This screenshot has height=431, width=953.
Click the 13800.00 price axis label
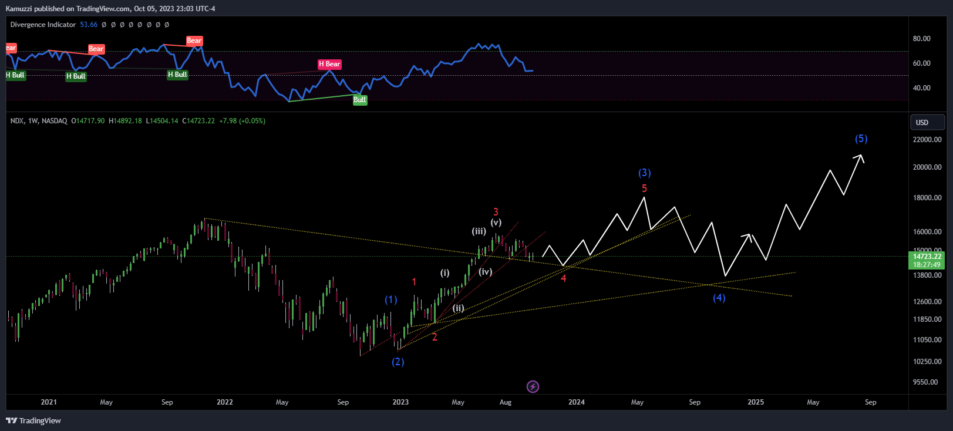pyautogui.click(x=927, y=275)
